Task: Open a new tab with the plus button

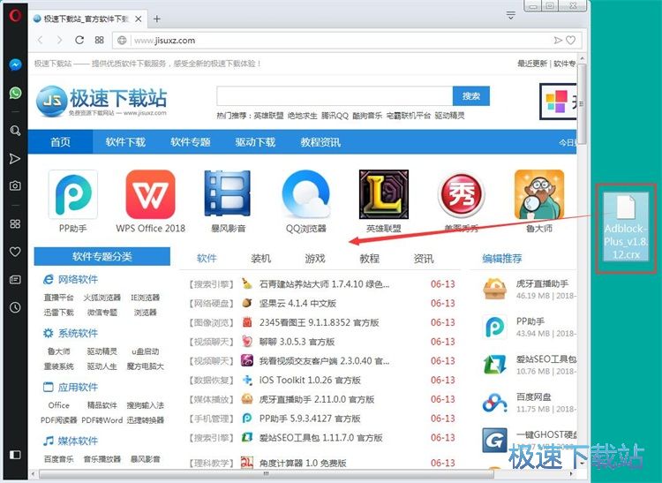Action: (156, 19)
